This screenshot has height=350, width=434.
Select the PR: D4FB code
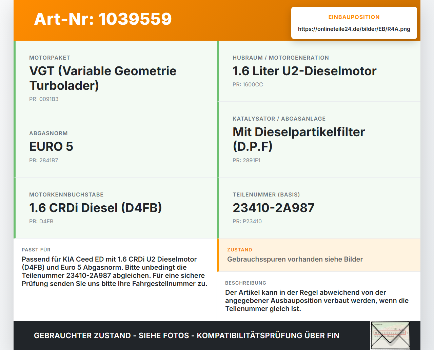(41, 222)
